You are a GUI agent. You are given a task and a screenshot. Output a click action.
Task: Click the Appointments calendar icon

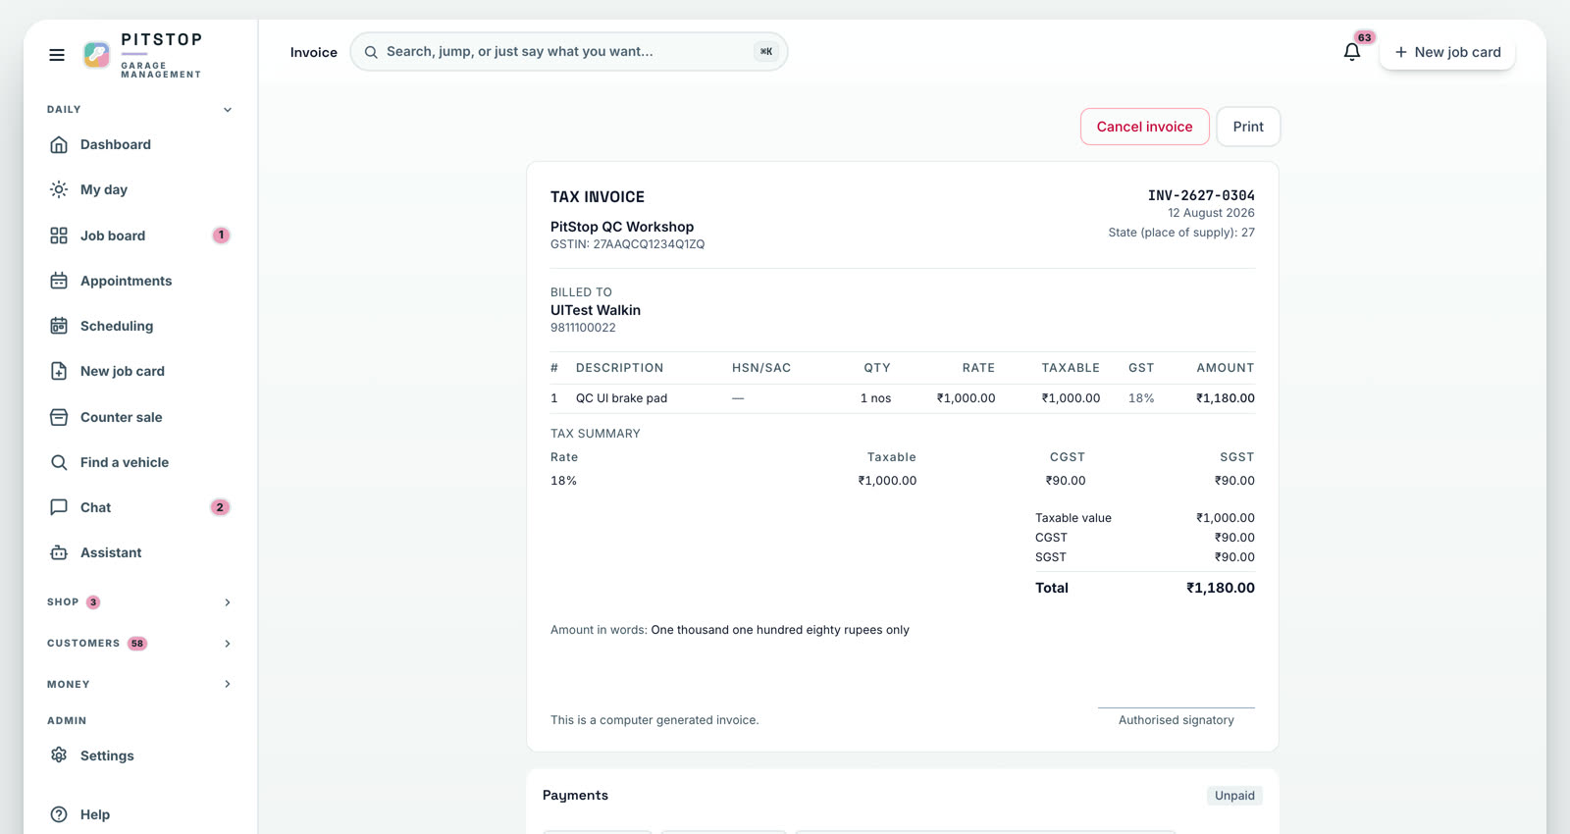pyautogui.click(x=59, y=281)
